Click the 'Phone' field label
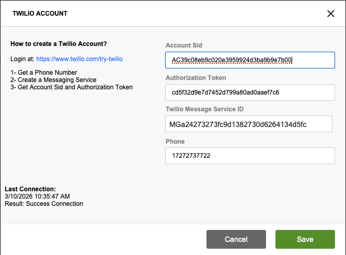 [175, 142]
